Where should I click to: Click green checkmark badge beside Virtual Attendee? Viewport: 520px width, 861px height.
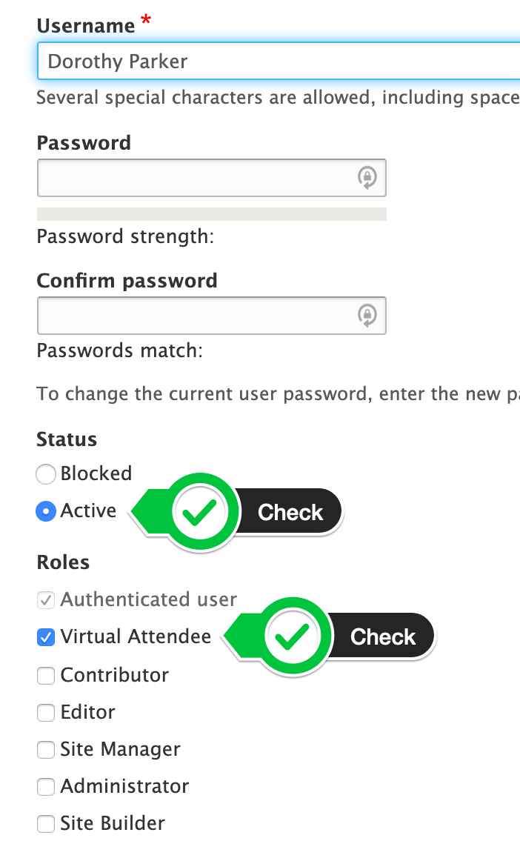point(296,636)
